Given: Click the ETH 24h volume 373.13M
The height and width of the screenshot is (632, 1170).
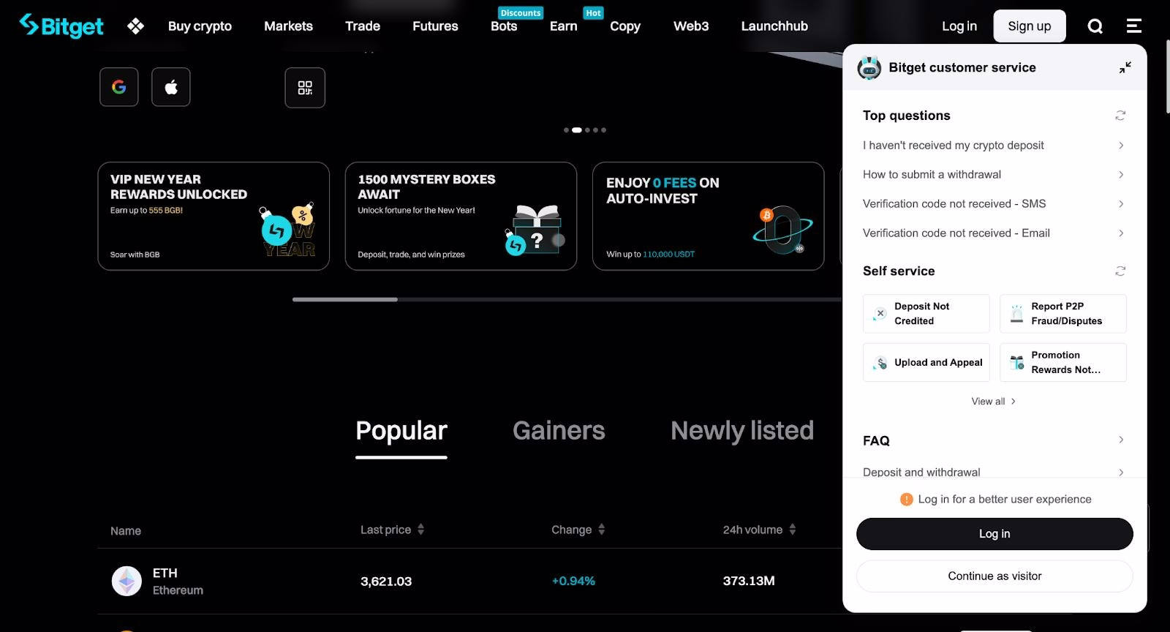Looking at the screenshot, I should (x=749, y=581).
